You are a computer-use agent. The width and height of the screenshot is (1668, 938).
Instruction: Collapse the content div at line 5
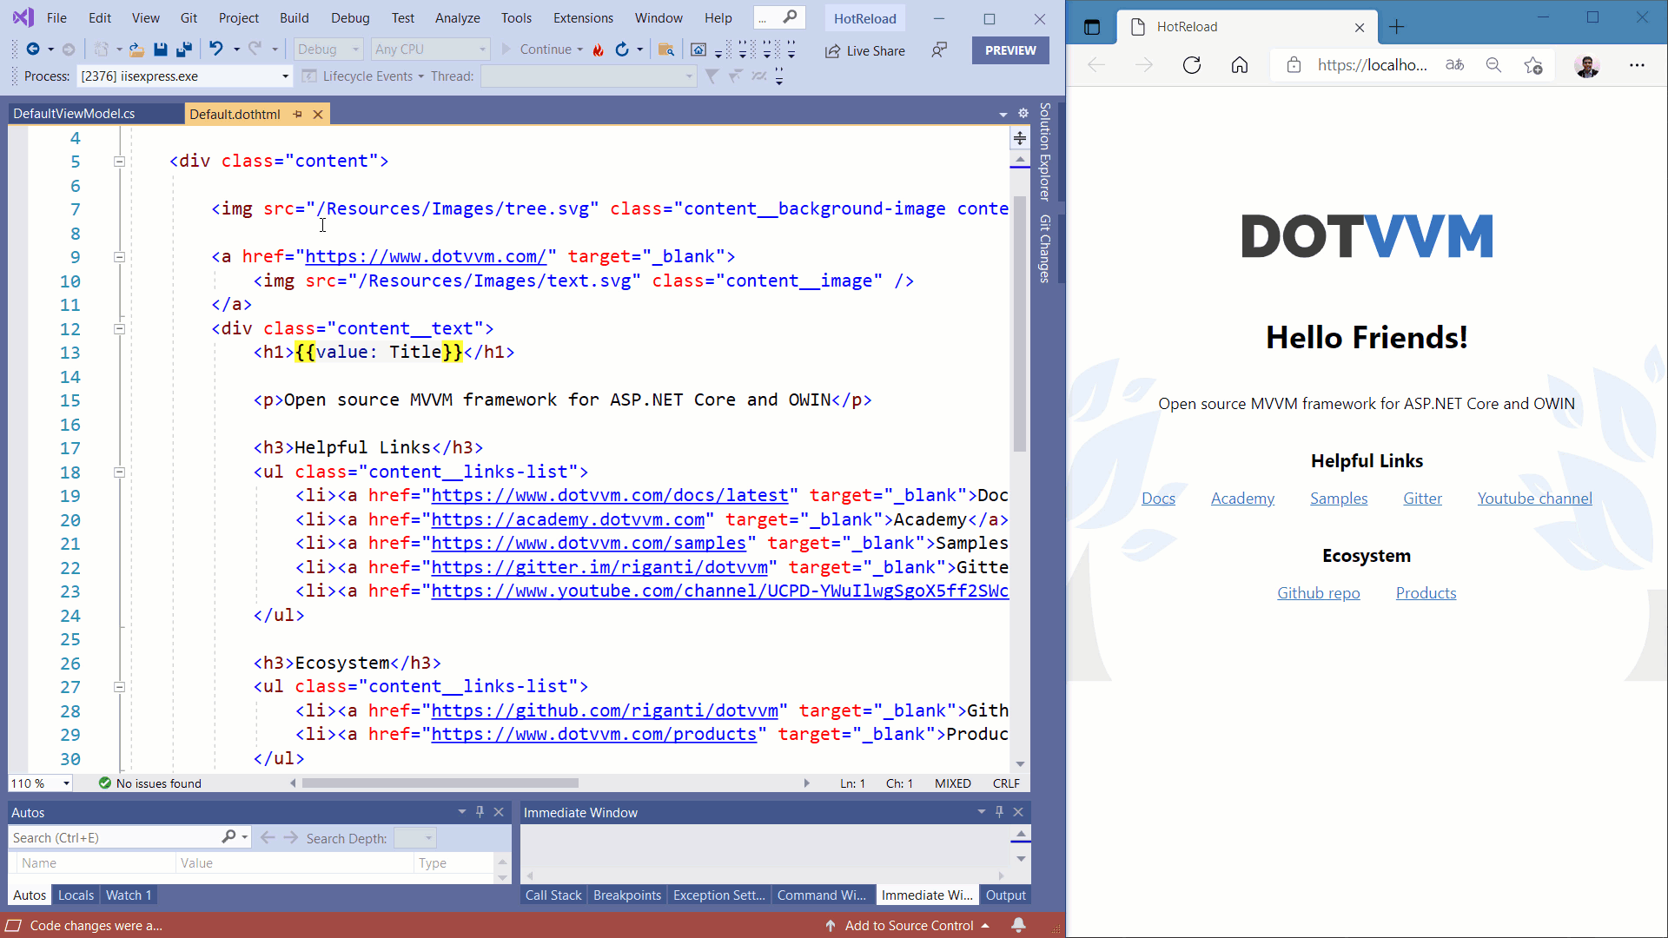tap(120, 162)
